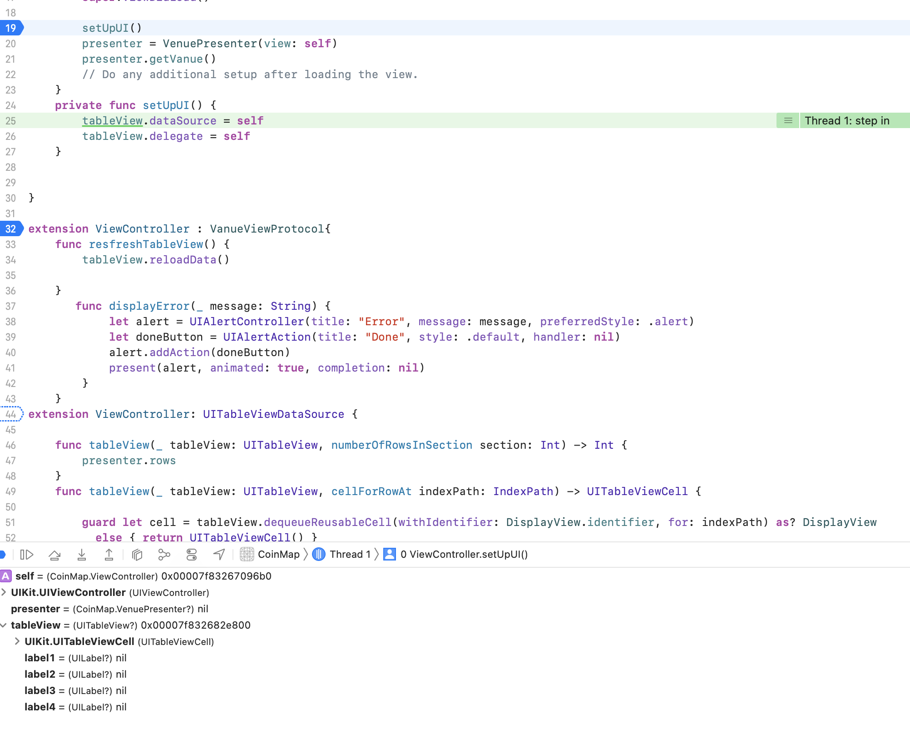Expand UIKit.UITableViewCell variable row
Screen dimensions: 910x744
pos(17,641)
